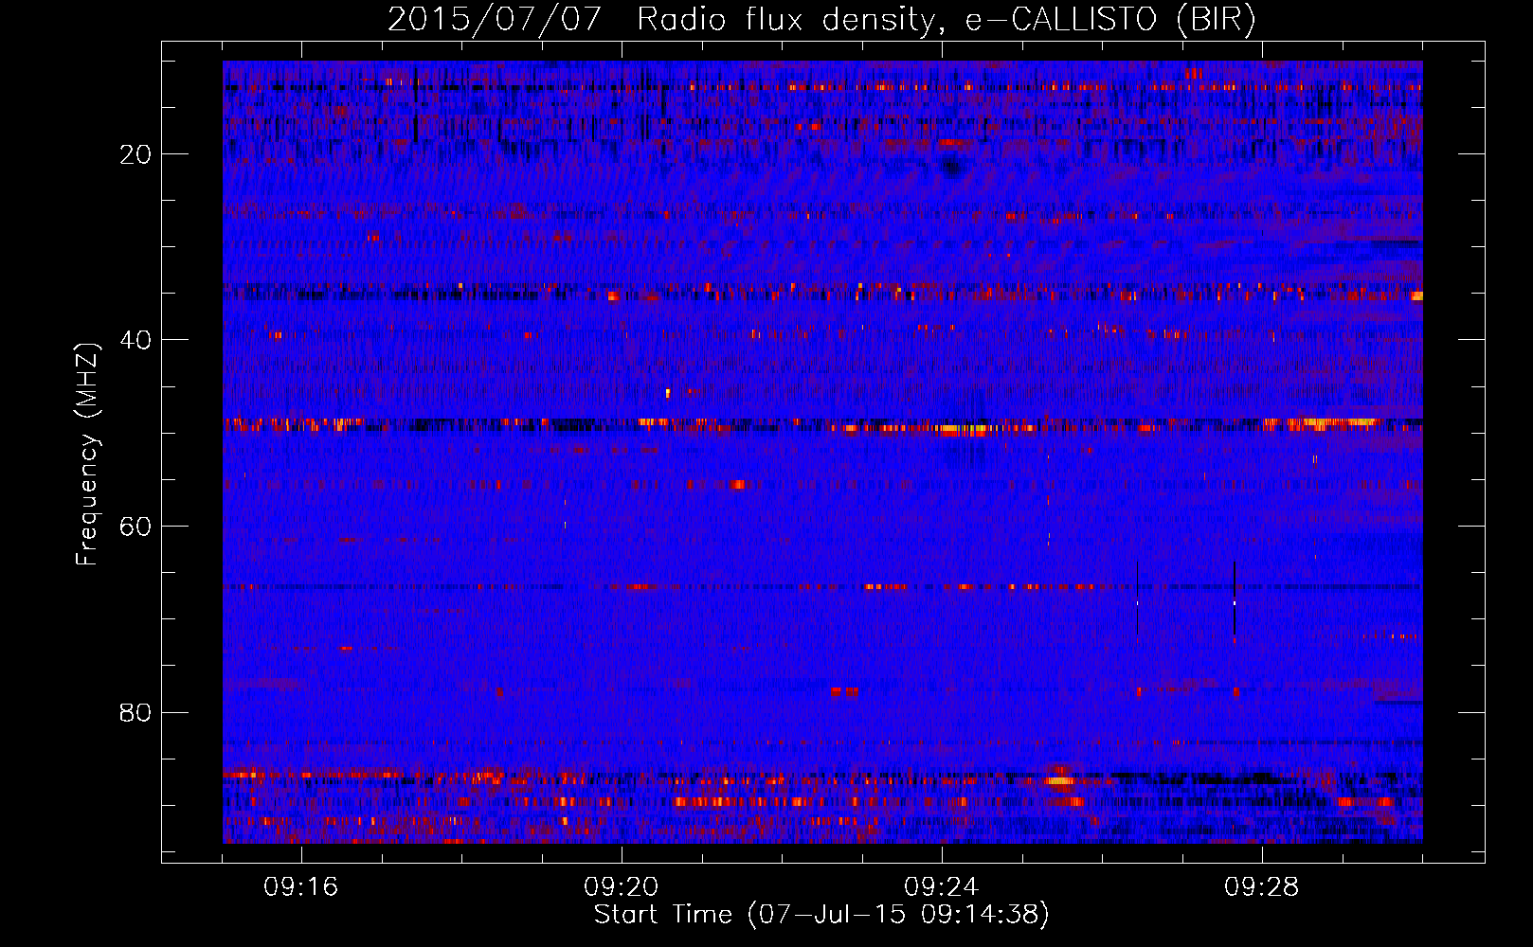Click the bright yellow burst near 87 MHz
The height and width of the screenshot is (947, 1533).
click(x=1059, y=781)
